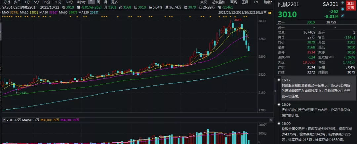Select the 60分 period tab
The width and height of the screenshot is (357, 144).
69,2
